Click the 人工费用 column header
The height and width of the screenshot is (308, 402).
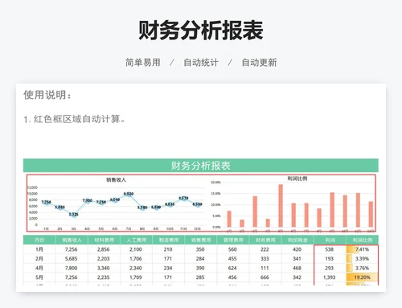click(x=136, y=240)
